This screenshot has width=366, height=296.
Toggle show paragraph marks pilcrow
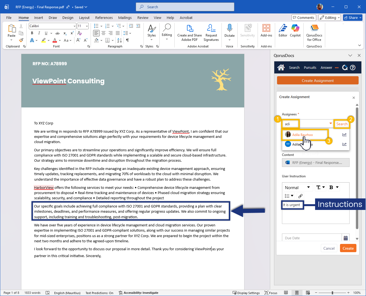(128, 40)
